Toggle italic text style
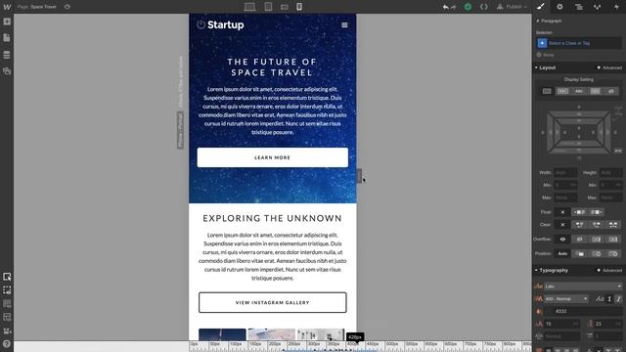The width and height of the screenshot is (626, 352). 618,299
